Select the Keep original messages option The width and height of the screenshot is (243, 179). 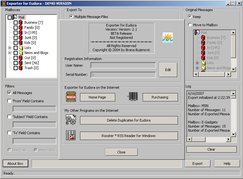coord(190,16)
